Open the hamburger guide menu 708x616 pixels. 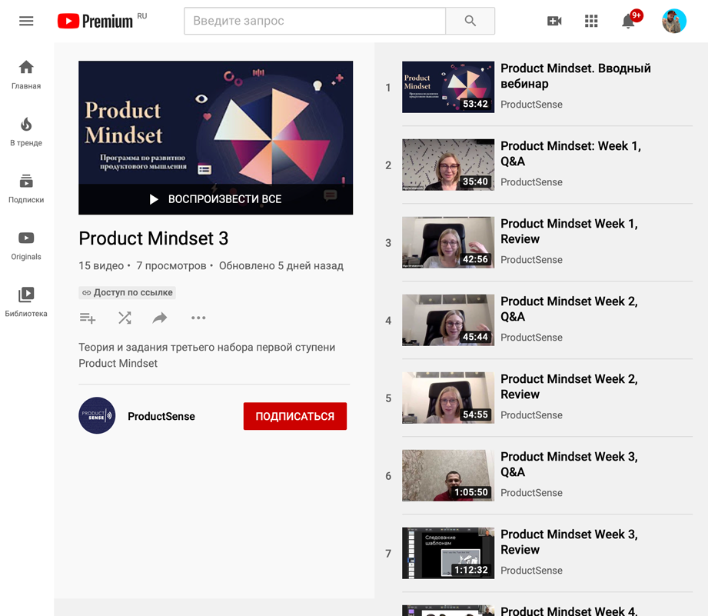[x=26, y=21]
